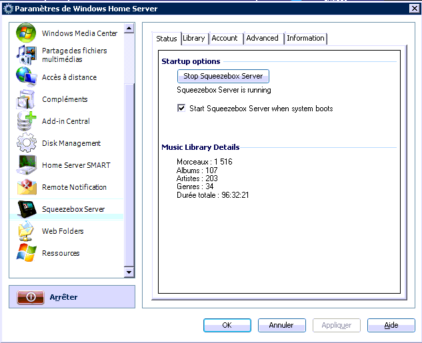Click the Albums : 107 line
The image size is (422, 343).
pyautogui.click(x=197, y=170)
